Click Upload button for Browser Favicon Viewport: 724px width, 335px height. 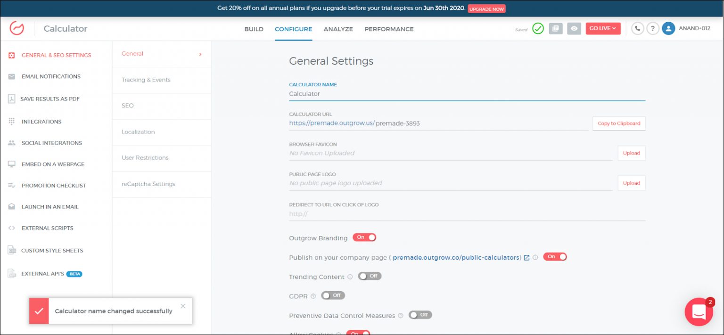click(x=631, y=153)
